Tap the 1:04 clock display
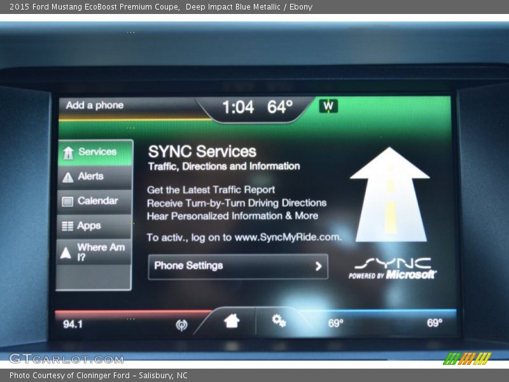The width and height of the screenshot is (509, 382). (238, 107)
